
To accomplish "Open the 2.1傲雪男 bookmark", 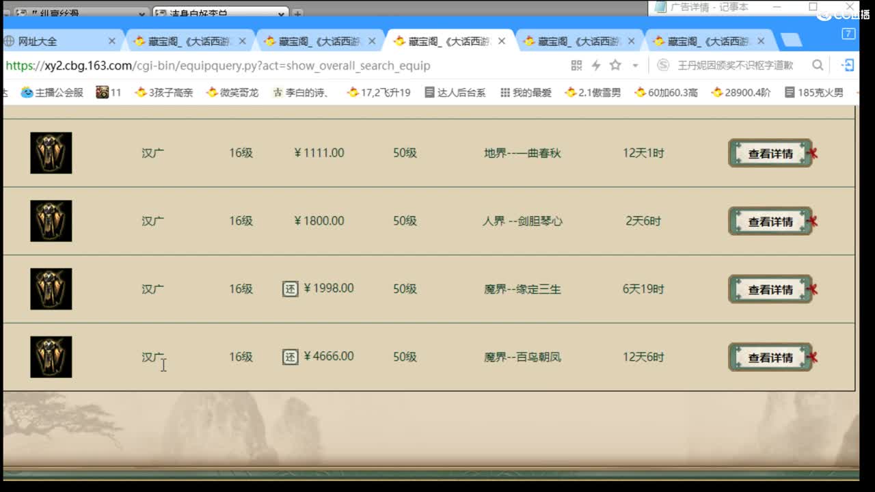I will pyautogui.click(x=593, y=92).
